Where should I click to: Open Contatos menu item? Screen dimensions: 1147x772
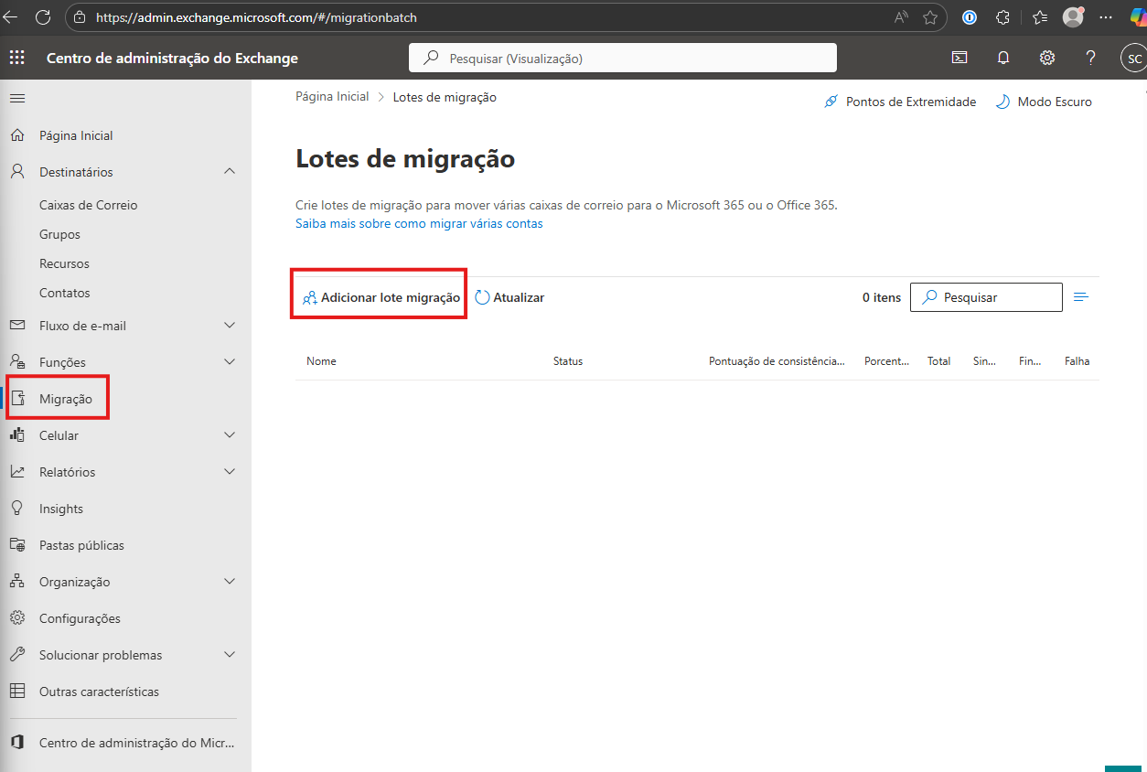[x=65, y=293]
